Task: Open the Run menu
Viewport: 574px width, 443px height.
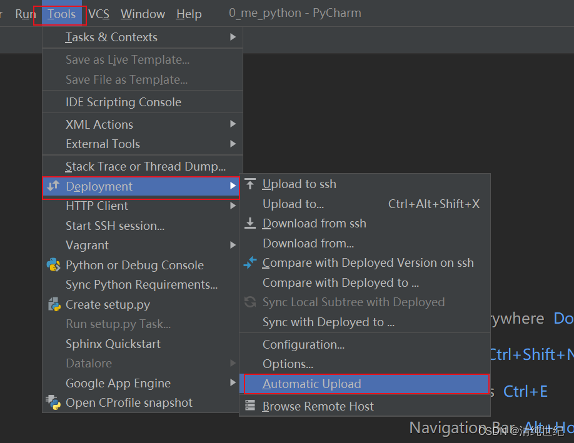Action: [25, 14]
